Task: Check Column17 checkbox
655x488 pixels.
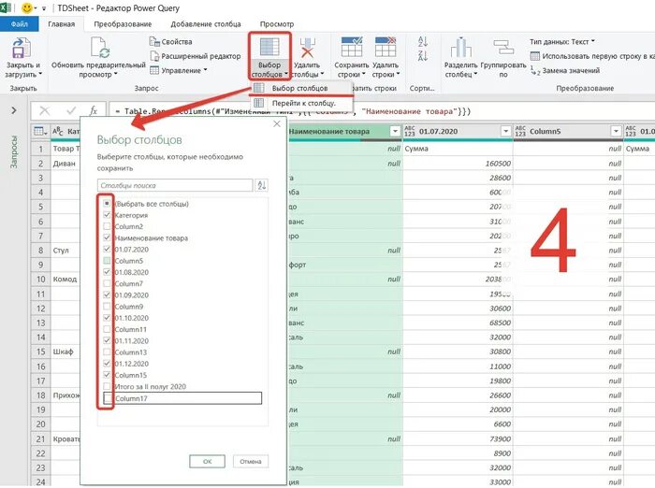Action: point(109,398)
